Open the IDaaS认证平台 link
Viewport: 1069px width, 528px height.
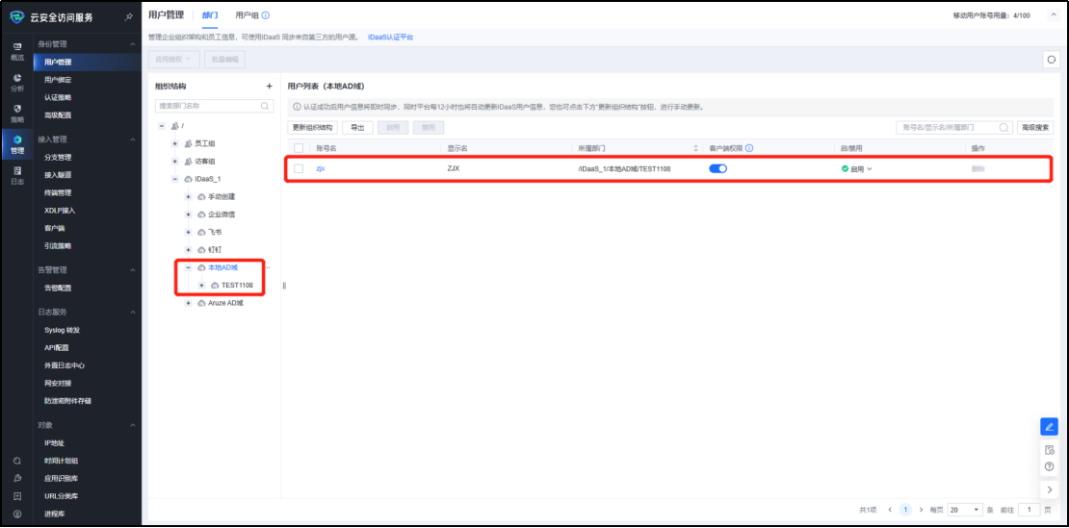point(390,37)
